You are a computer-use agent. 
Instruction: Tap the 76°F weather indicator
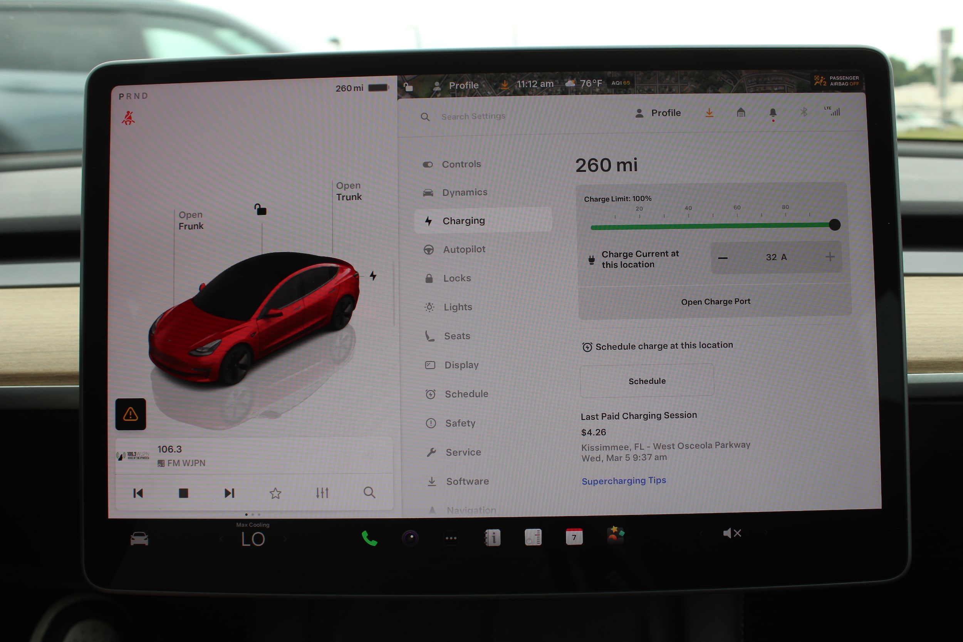coord(584,84)
